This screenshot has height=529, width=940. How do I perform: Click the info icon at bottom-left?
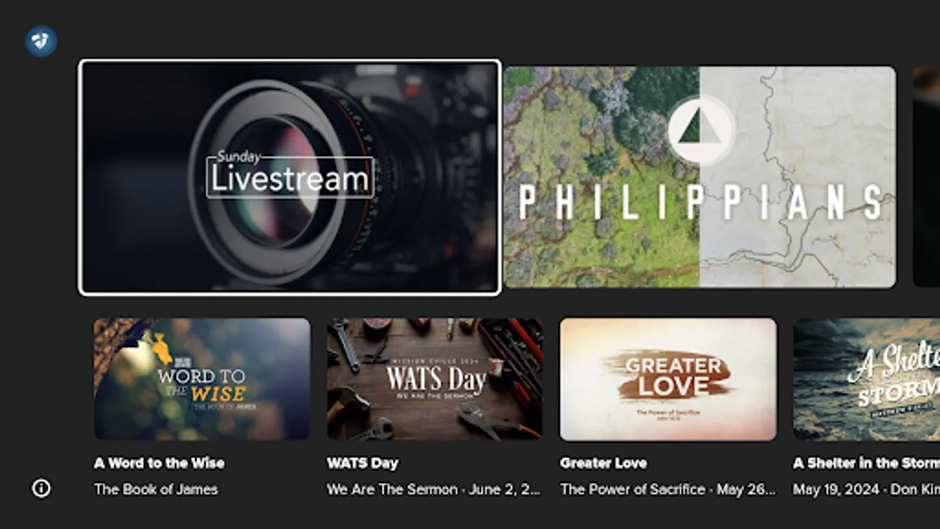[x=41, y=488]
